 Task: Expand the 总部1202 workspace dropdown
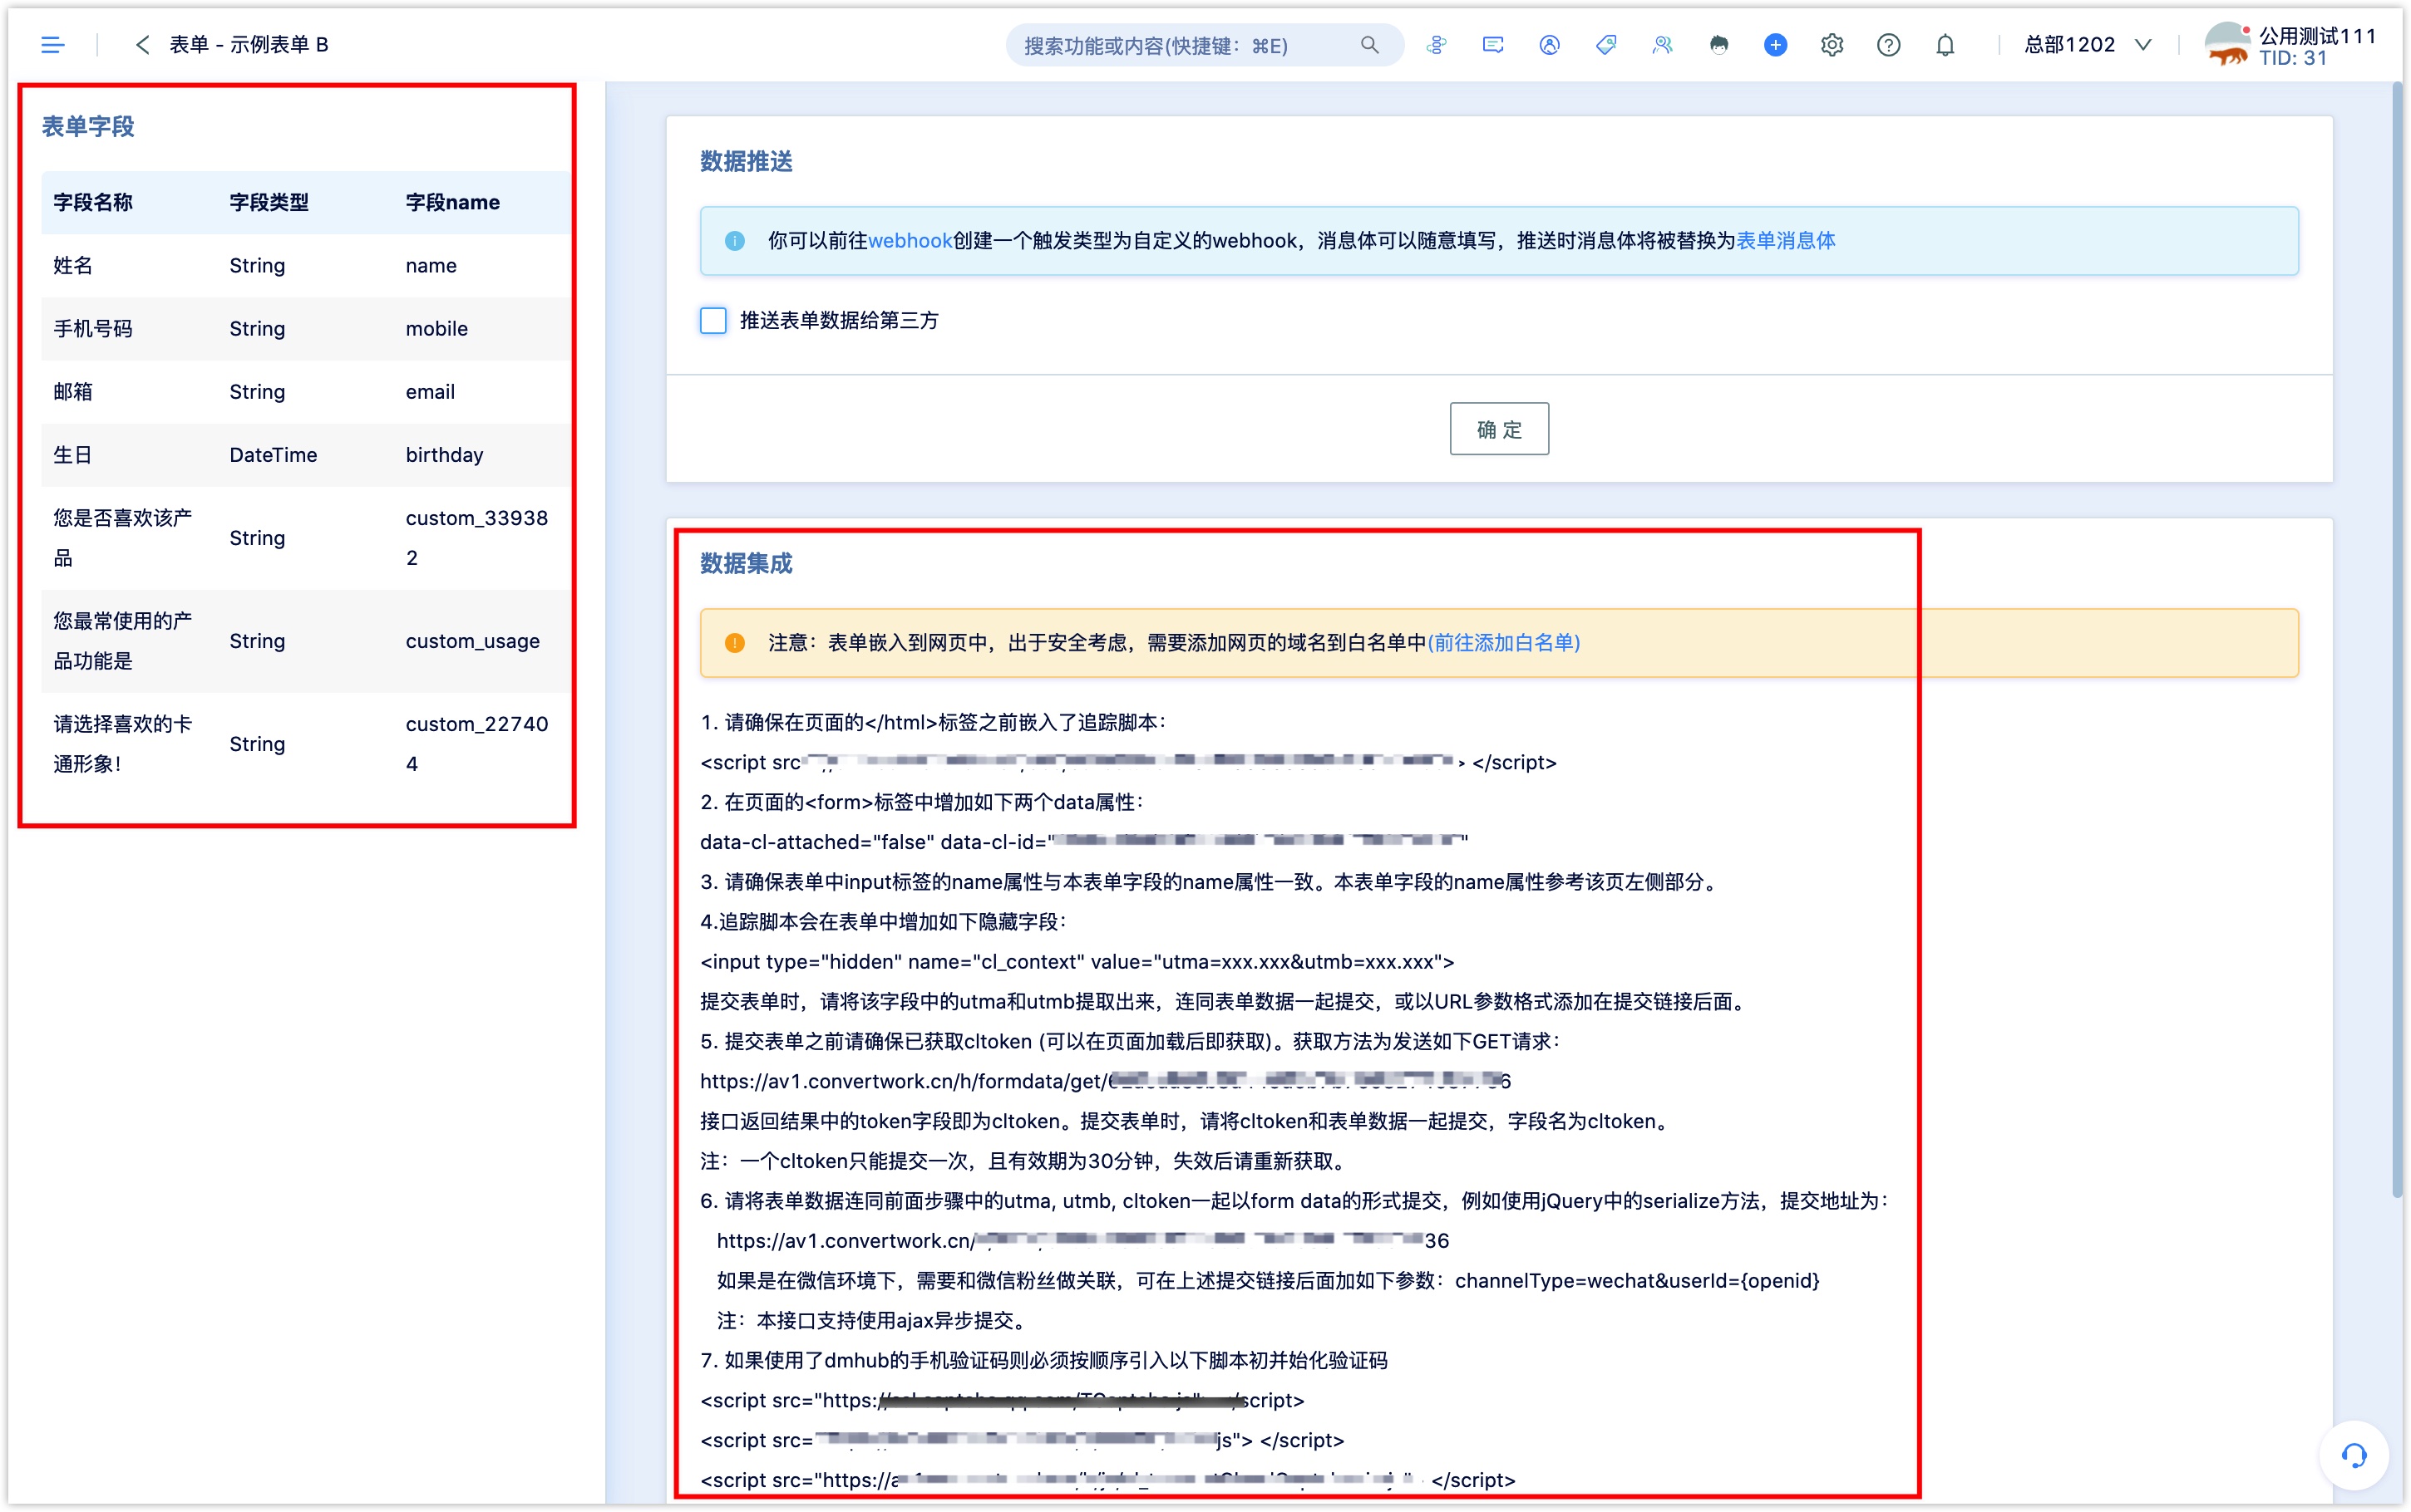[2088, 45]
